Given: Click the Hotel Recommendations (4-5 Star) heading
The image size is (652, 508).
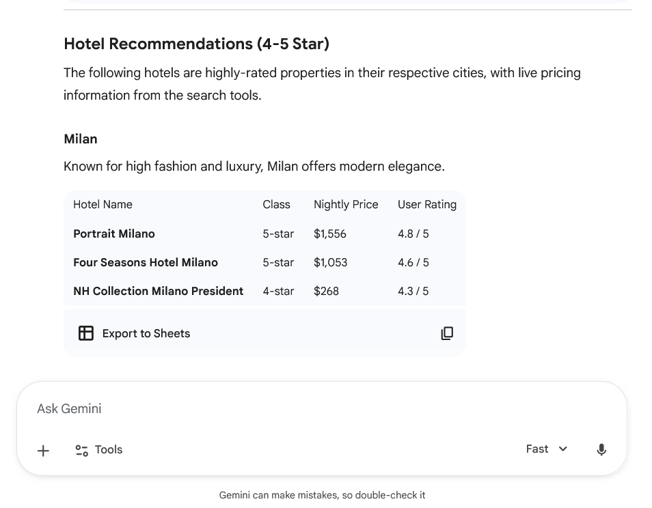Looking at the screenshot, I should (196, 44).
